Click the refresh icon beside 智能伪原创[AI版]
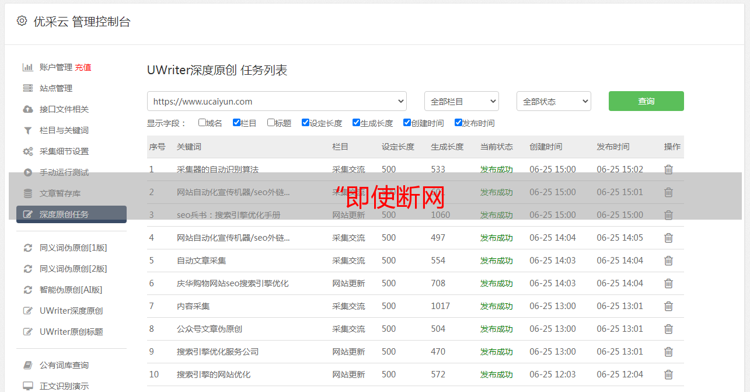Screen dimensions: 750x392 pyautogui.click(x=27, y=290)
